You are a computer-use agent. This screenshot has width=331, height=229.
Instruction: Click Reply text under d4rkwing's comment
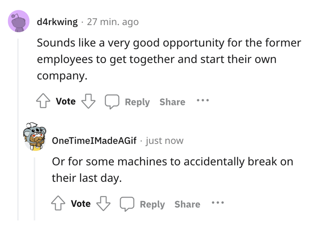tap(137, 102)
